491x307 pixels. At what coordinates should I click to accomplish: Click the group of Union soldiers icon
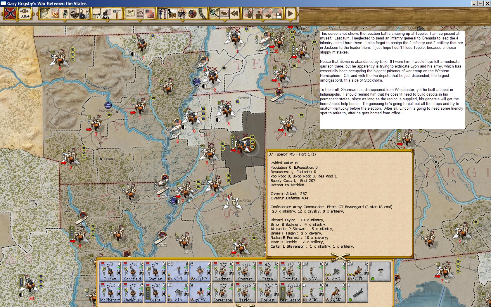(182, 13)
